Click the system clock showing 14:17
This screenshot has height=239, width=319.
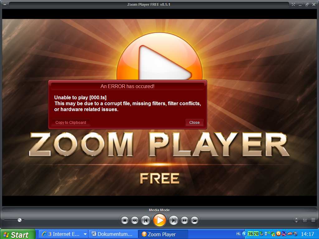click(307, 234)
